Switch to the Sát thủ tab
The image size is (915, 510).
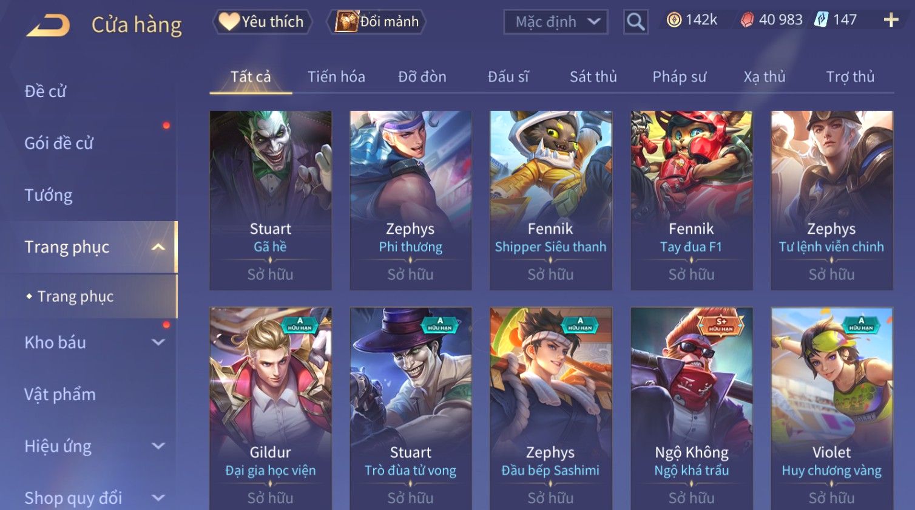pyautogui.click(x=593, y=77)
